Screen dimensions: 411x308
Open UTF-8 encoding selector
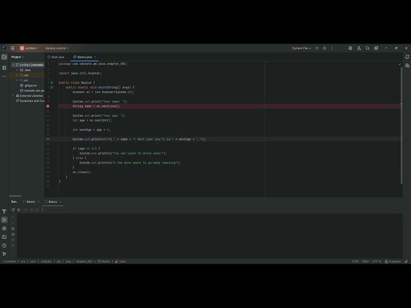[x=377, y=261]
